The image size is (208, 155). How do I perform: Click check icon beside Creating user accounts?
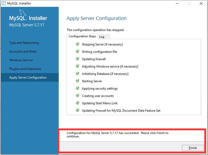[77, 96]
